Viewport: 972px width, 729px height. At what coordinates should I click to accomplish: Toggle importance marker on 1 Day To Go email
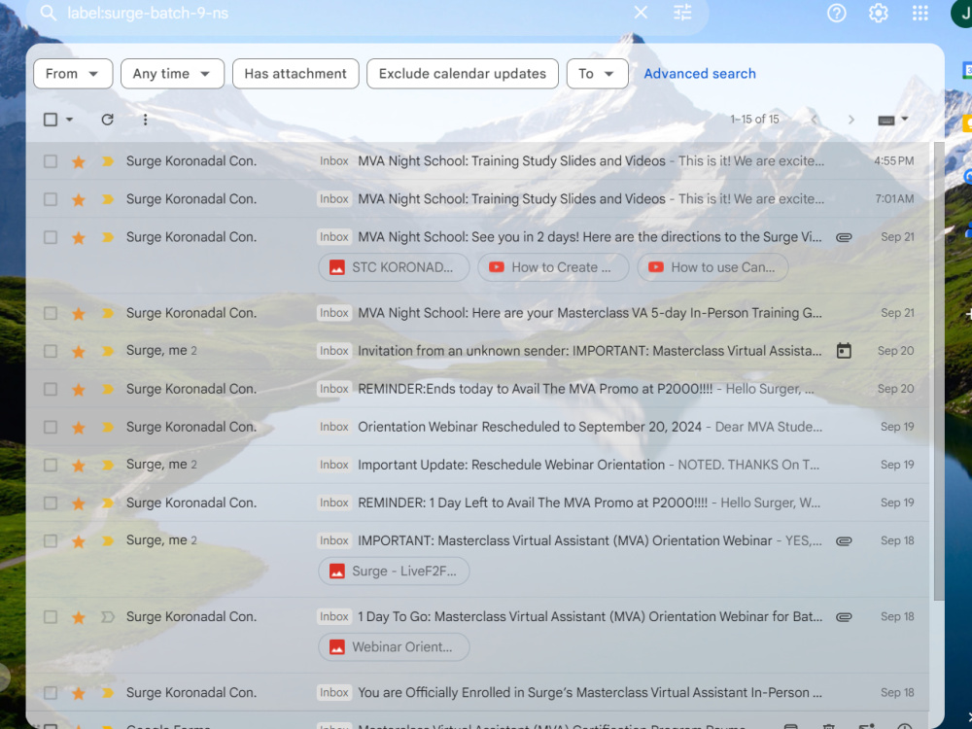pos(108,617)
